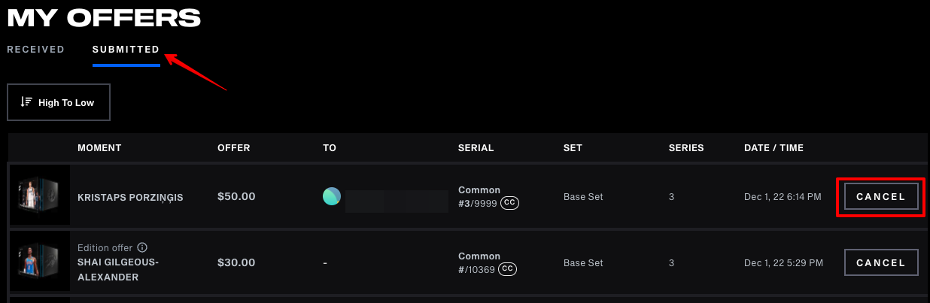Click the CC badge in Porzingis serial
The width and height of the screenshot is (930, 303).
click(x=510, y=203)
